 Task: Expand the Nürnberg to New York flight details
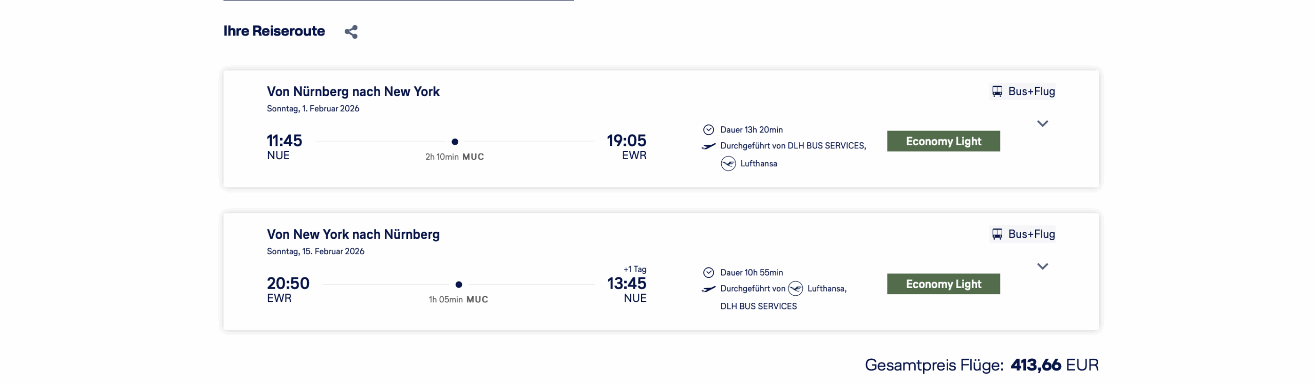(x=1042, y=124)
